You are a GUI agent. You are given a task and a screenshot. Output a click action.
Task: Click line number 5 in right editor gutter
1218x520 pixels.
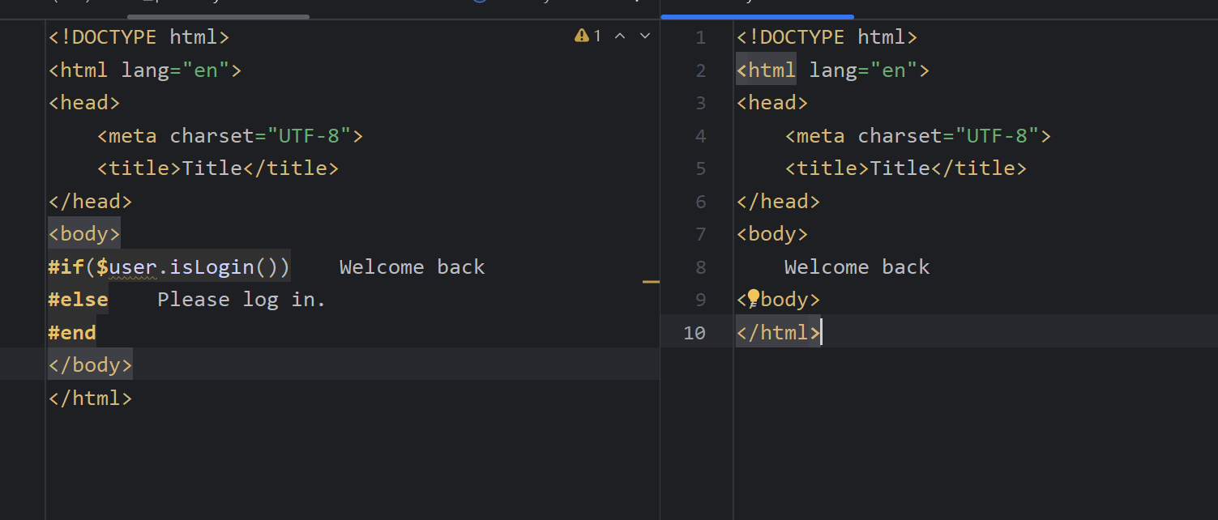[701, 168]
